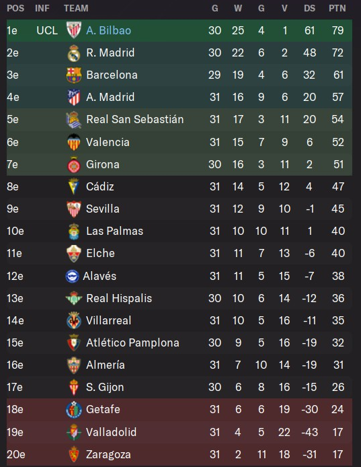Open the A. Bilbao team link

point(109,30)
